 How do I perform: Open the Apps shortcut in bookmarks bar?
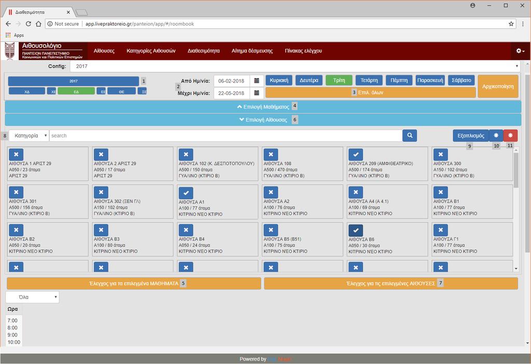coord(15,35)
